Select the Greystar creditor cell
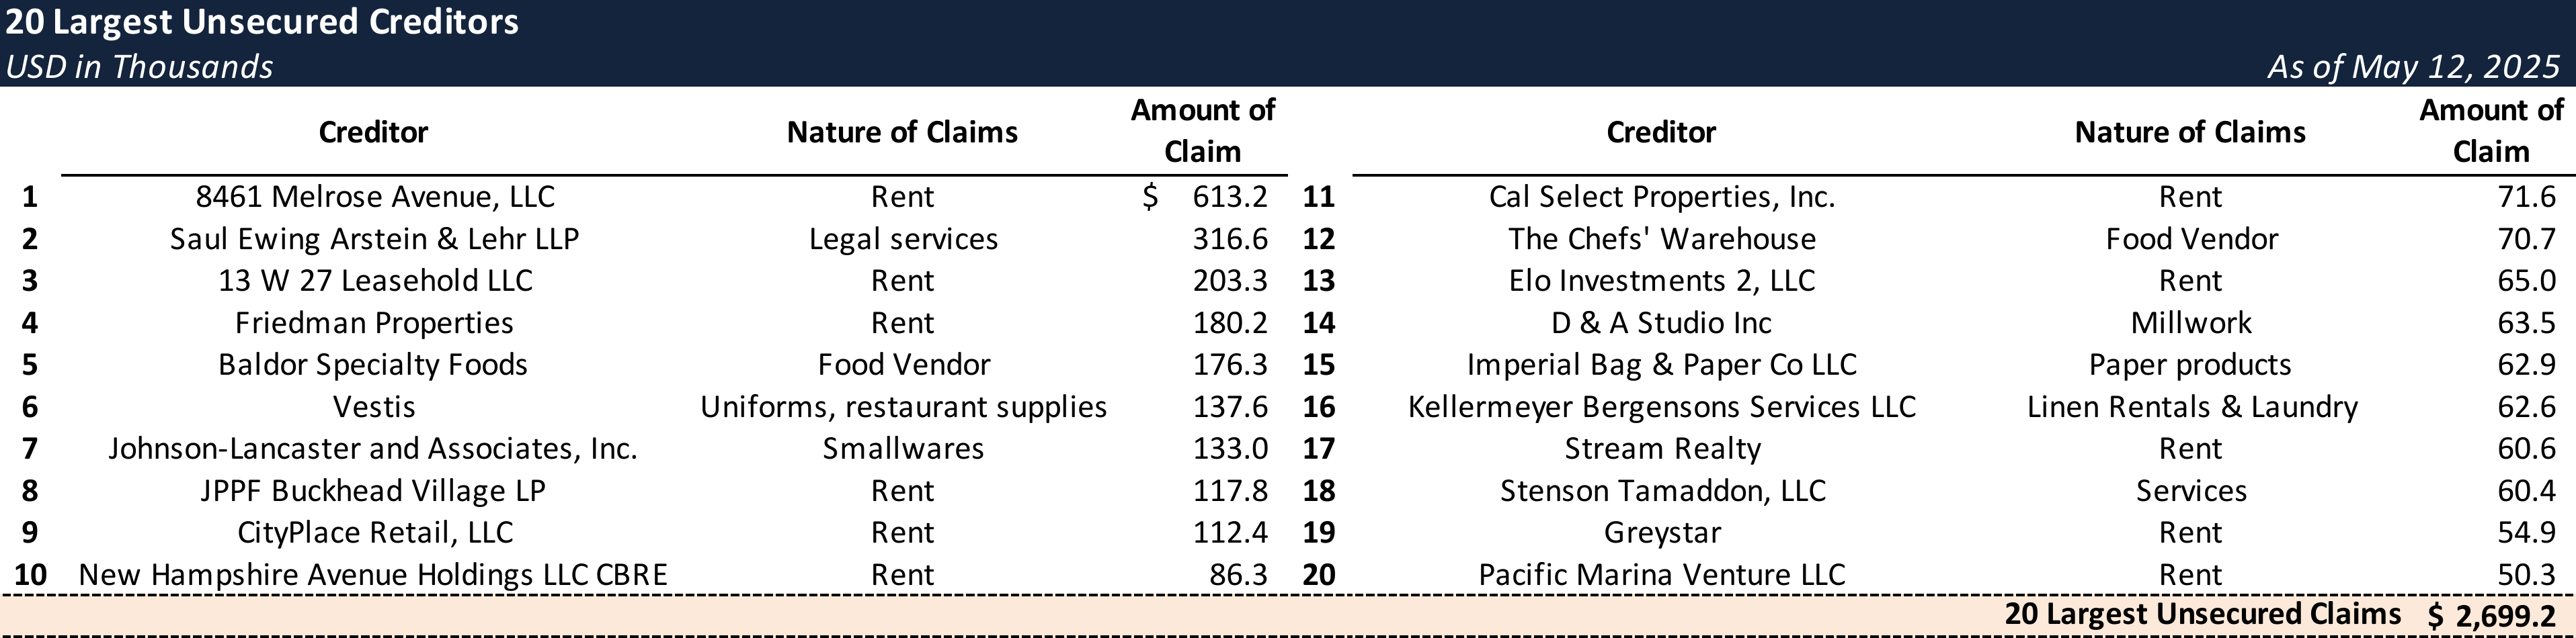2576x638 pixels. pyautogui.click(x=1662, y=532)
